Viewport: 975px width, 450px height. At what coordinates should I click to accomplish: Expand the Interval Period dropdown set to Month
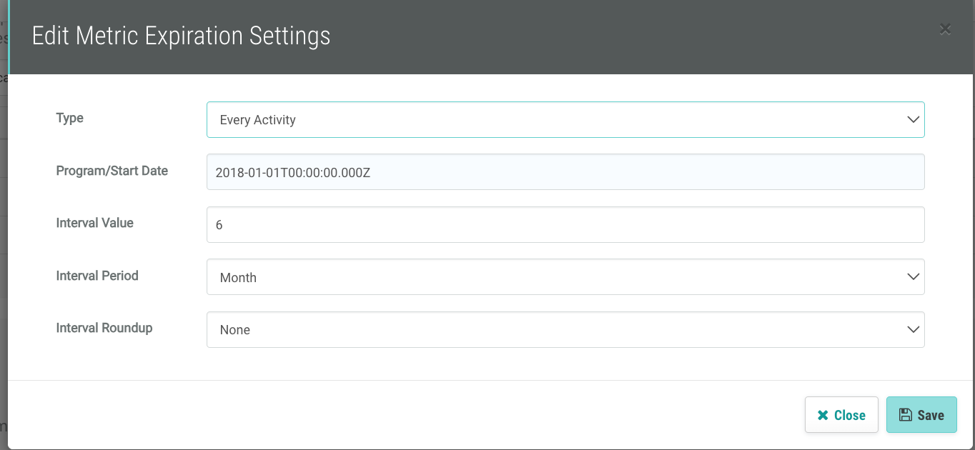558,277
